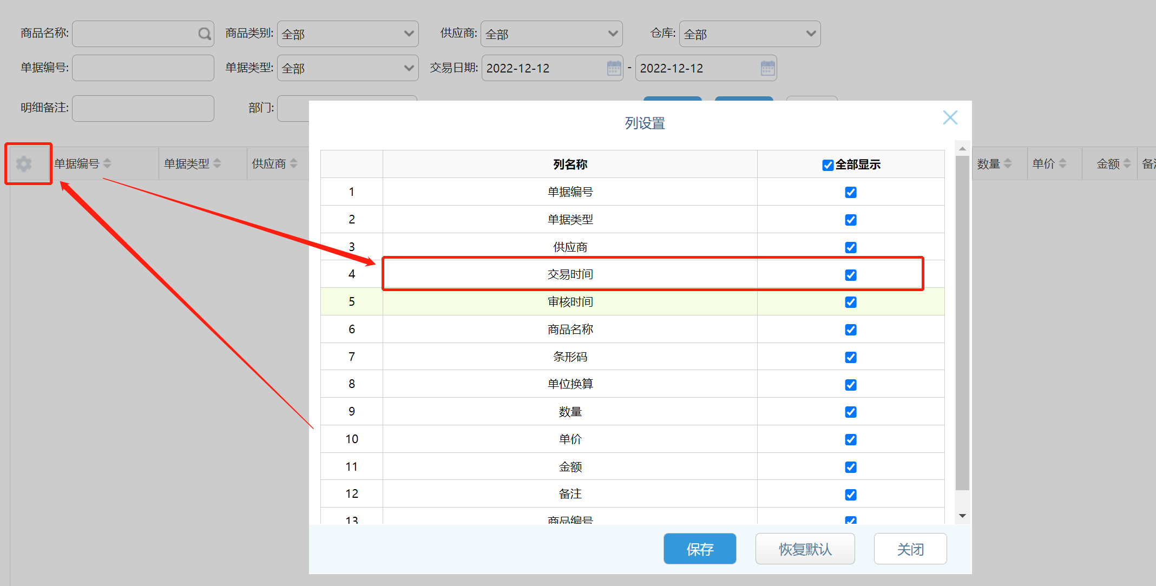This screenshot has height=586, width=1156.
Task: Sort by 单据类型 column sort arrows
Action: (x=217, y=163)
